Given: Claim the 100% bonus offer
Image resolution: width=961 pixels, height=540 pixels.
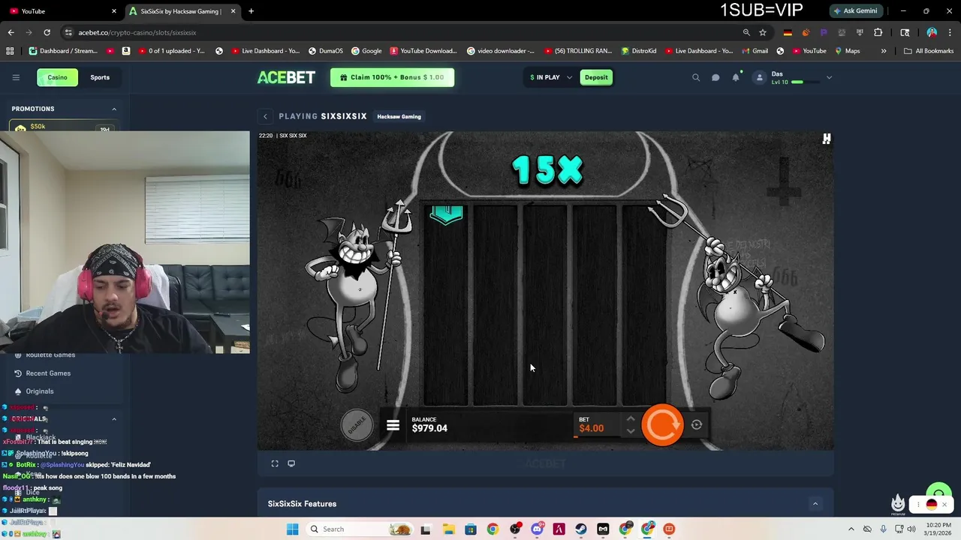Looking at the screenshot, I should pos(392,77).
